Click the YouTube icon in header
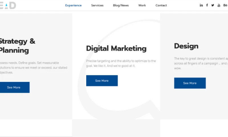Image resolution: width=228 pixels, height=137 pixels. coord(219,5)
